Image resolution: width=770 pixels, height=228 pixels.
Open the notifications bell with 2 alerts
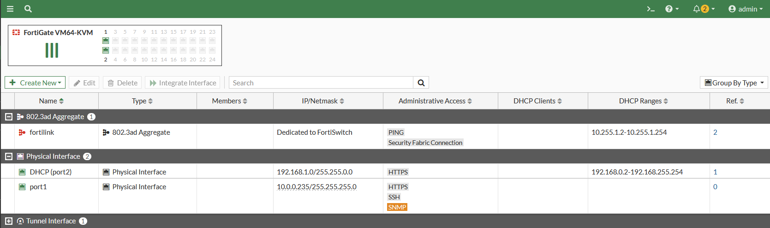click(704, 9)
